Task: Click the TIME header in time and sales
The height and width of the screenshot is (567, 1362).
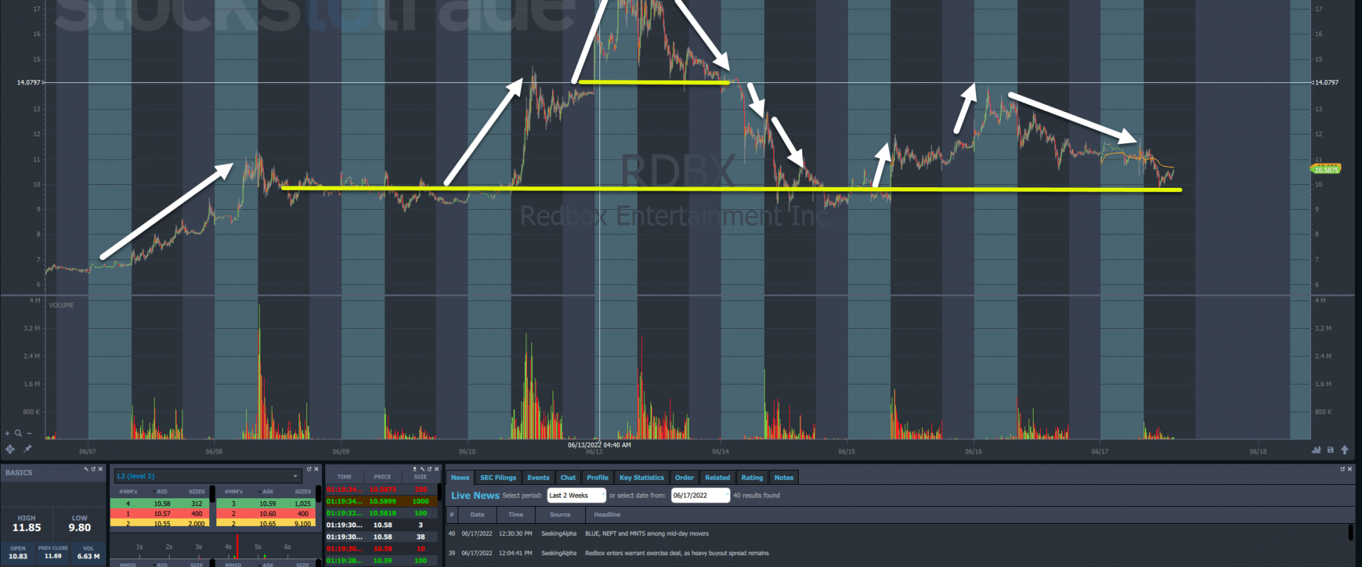Action: (x=345, y=477)
